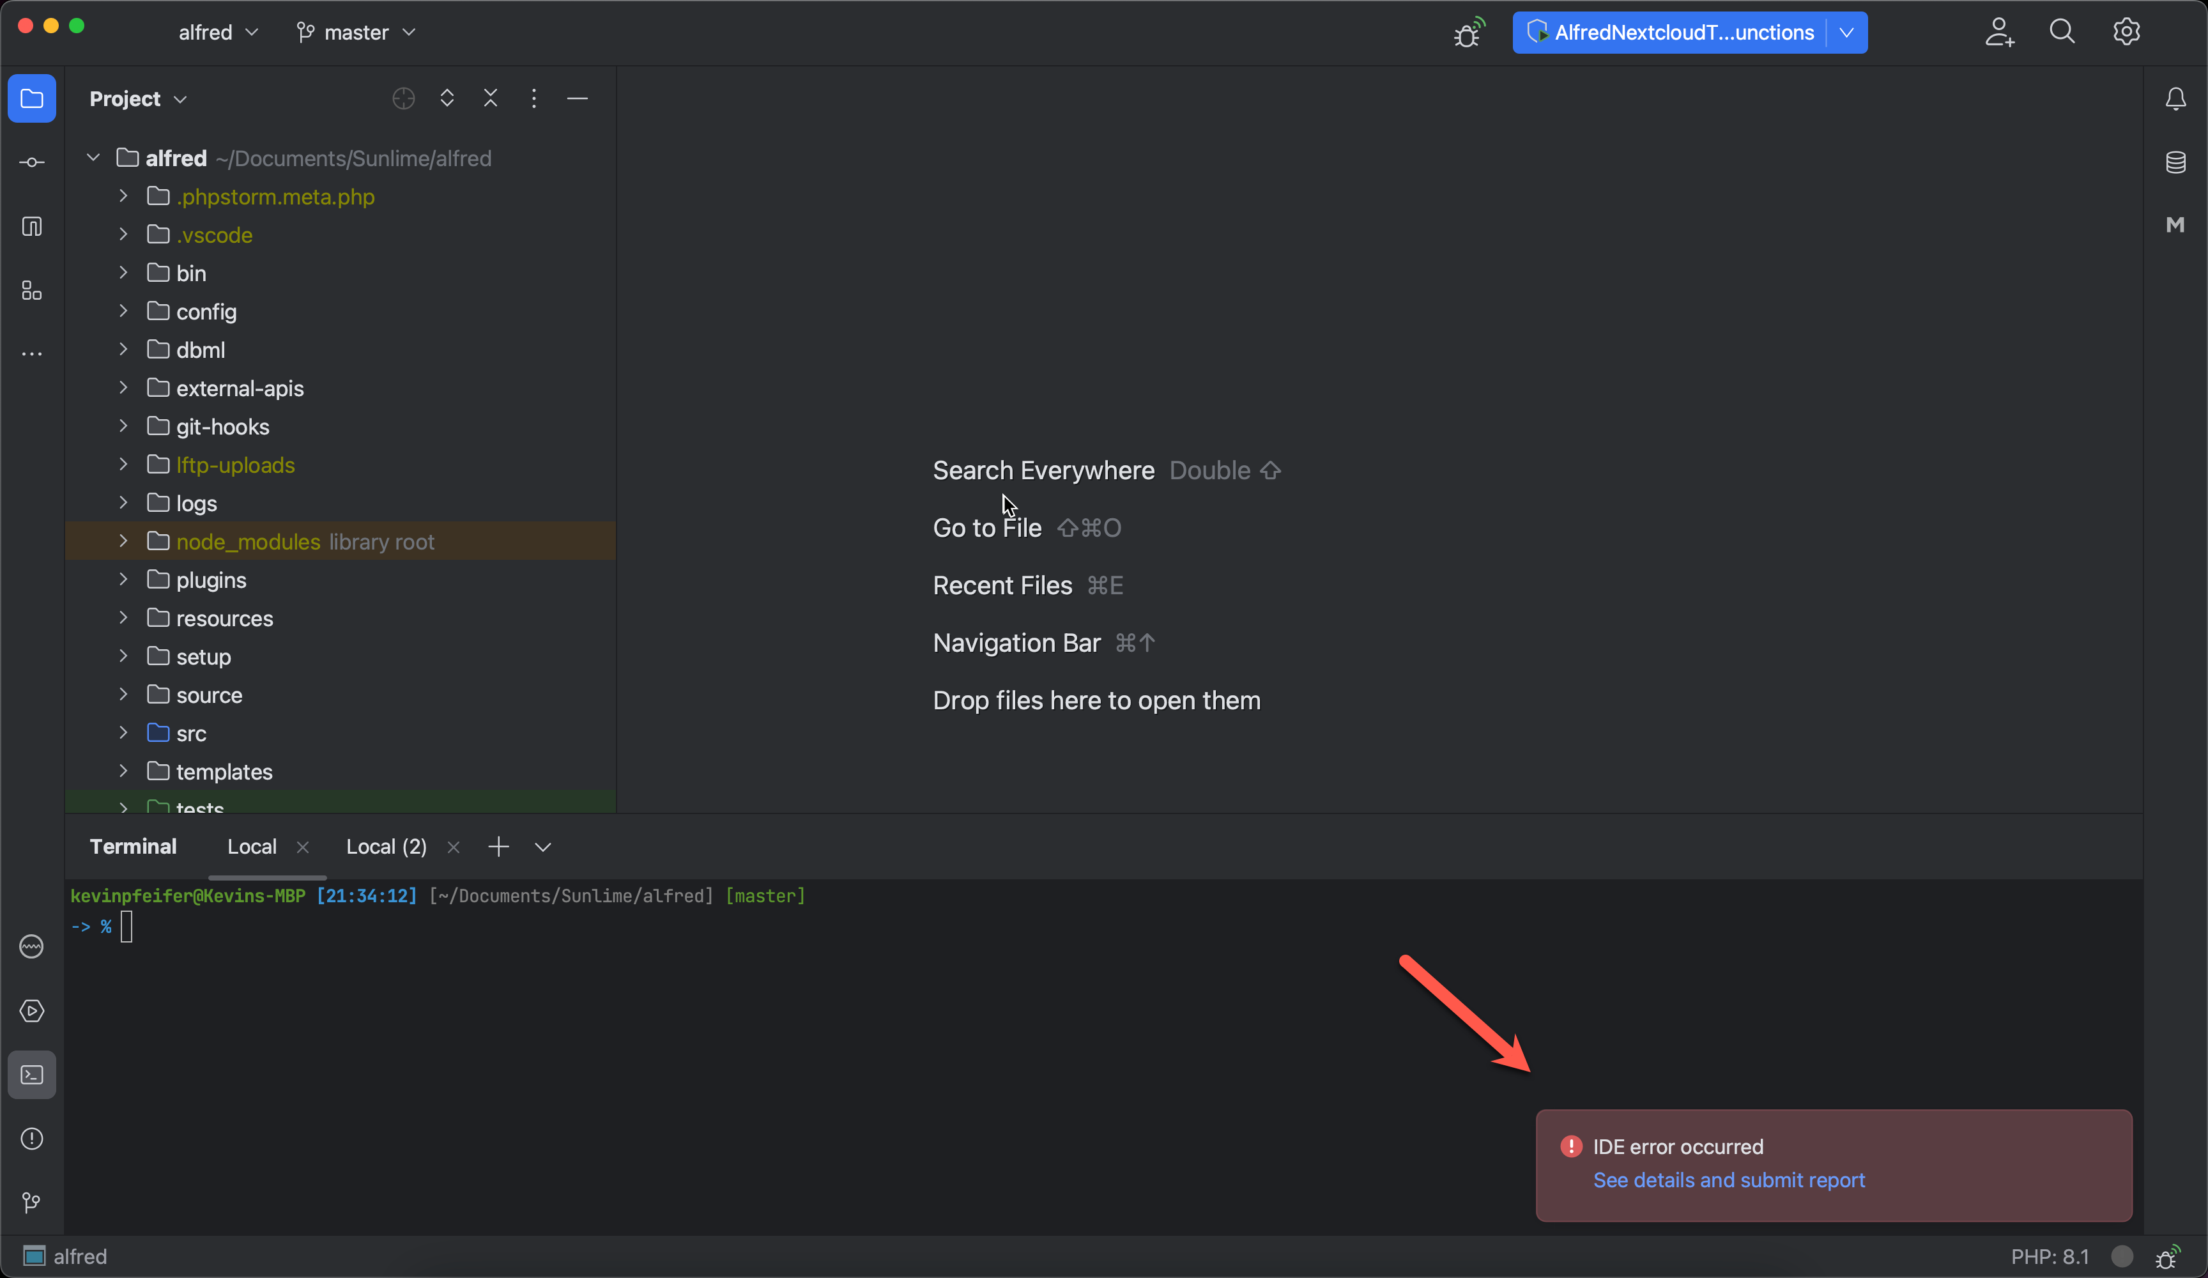Start Code With Me collaboration session
Screen dimensions: 2208x1278
point(2000,33)
